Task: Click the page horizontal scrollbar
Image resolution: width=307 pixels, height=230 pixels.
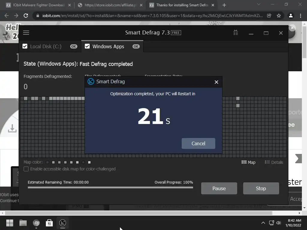Action: pyautogui.click(x=139, y=213)
